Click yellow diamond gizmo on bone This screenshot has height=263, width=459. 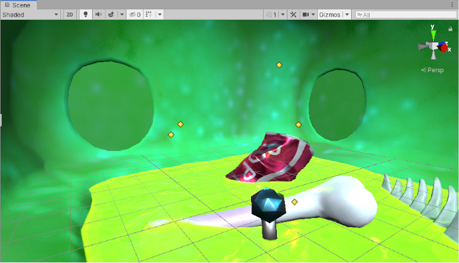pyautogui.click(x=295, y=202)
